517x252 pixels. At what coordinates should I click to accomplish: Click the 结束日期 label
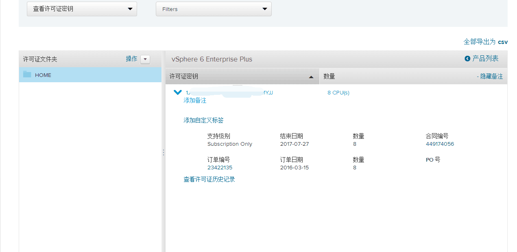click(292, 136)
